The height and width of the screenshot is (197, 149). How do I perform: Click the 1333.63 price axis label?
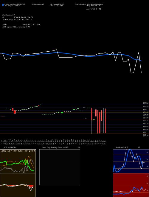pyautogui.click(x=146, y=107)
